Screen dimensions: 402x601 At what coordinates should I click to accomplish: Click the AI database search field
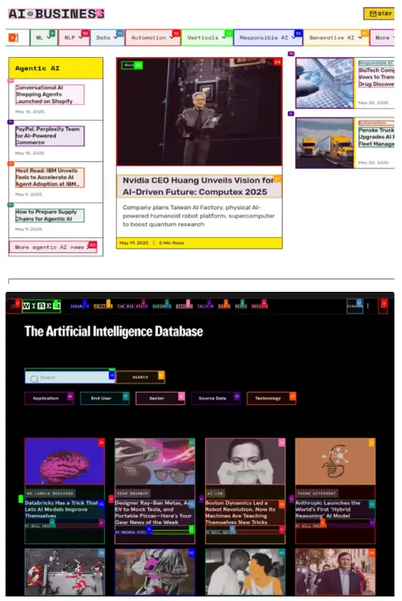(69, 377)
